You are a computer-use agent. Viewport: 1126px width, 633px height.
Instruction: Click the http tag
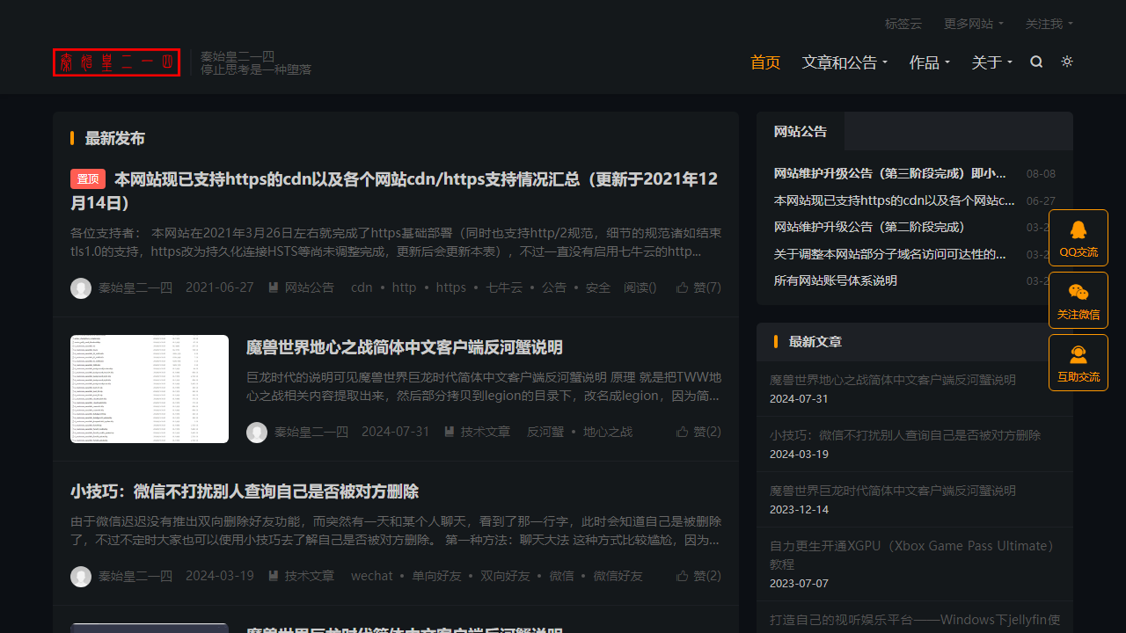click(x=405, y=287)
